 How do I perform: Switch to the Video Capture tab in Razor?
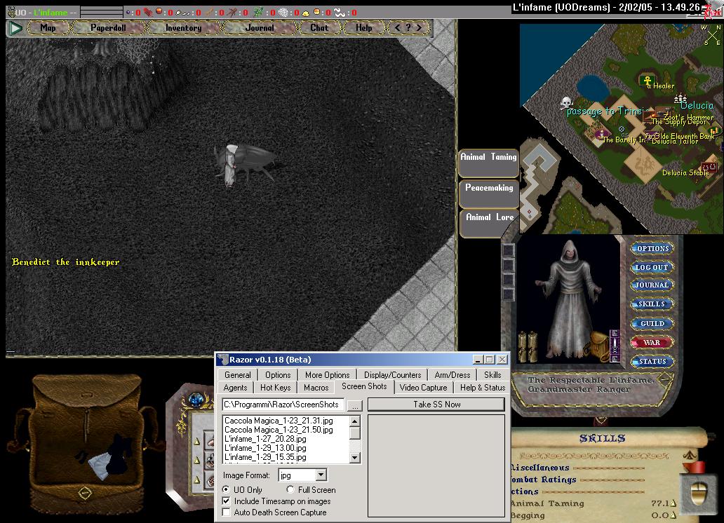(424, 388)
